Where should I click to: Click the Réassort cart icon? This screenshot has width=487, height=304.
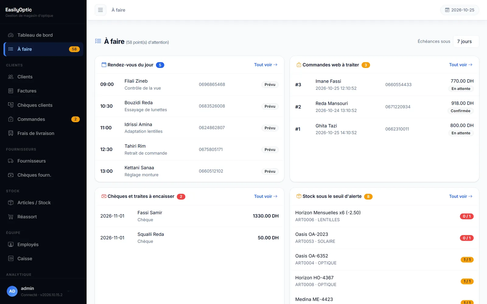point(11,217)
